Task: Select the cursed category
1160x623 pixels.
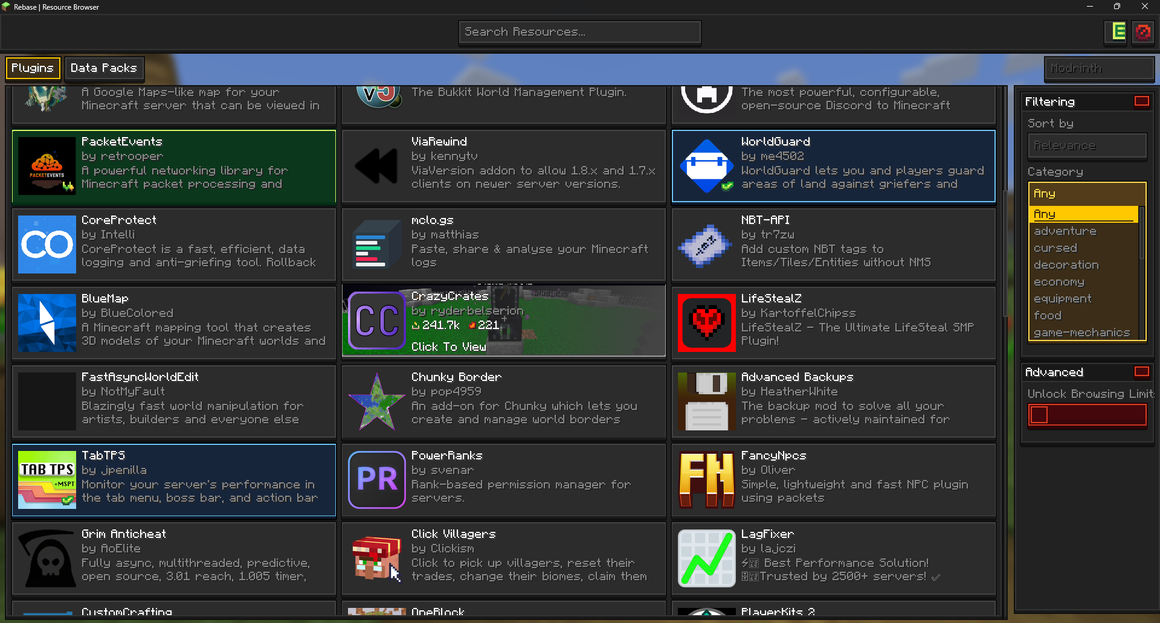Action: coord(1083,248)
